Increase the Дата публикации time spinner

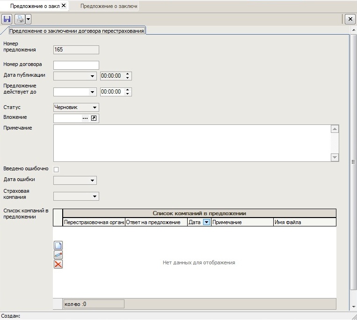coord(128,74)
